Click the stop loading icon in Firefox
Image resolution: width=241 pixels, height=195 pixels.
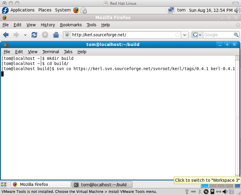(45, 35)
